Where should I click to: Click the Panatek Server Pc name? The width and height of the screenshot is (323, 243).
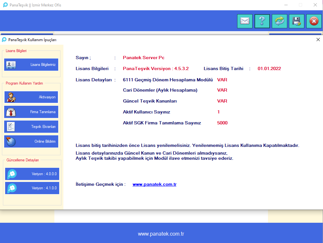tap(143, 58)
